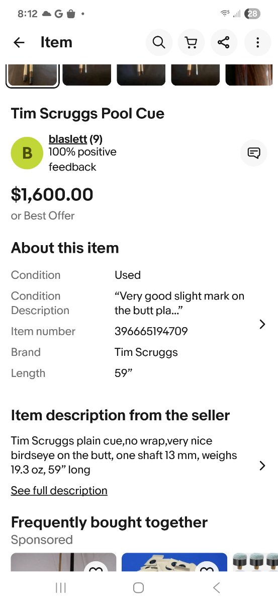278x604 pixels.
Task: Save first sponsored item with heart
Action: [x=96, y=569]
